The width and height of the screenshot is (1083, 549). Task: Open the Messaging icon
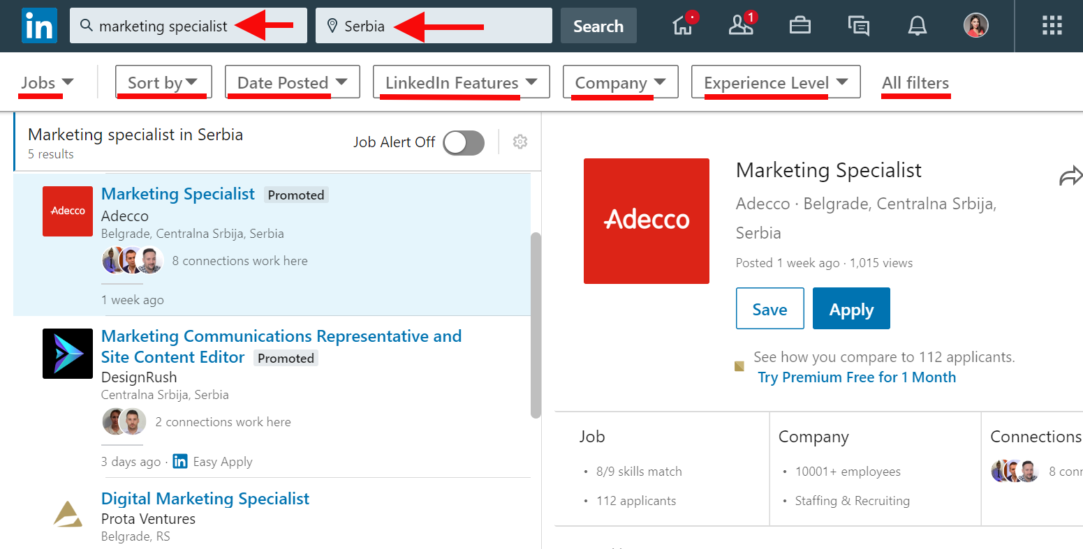click(859, 26)
